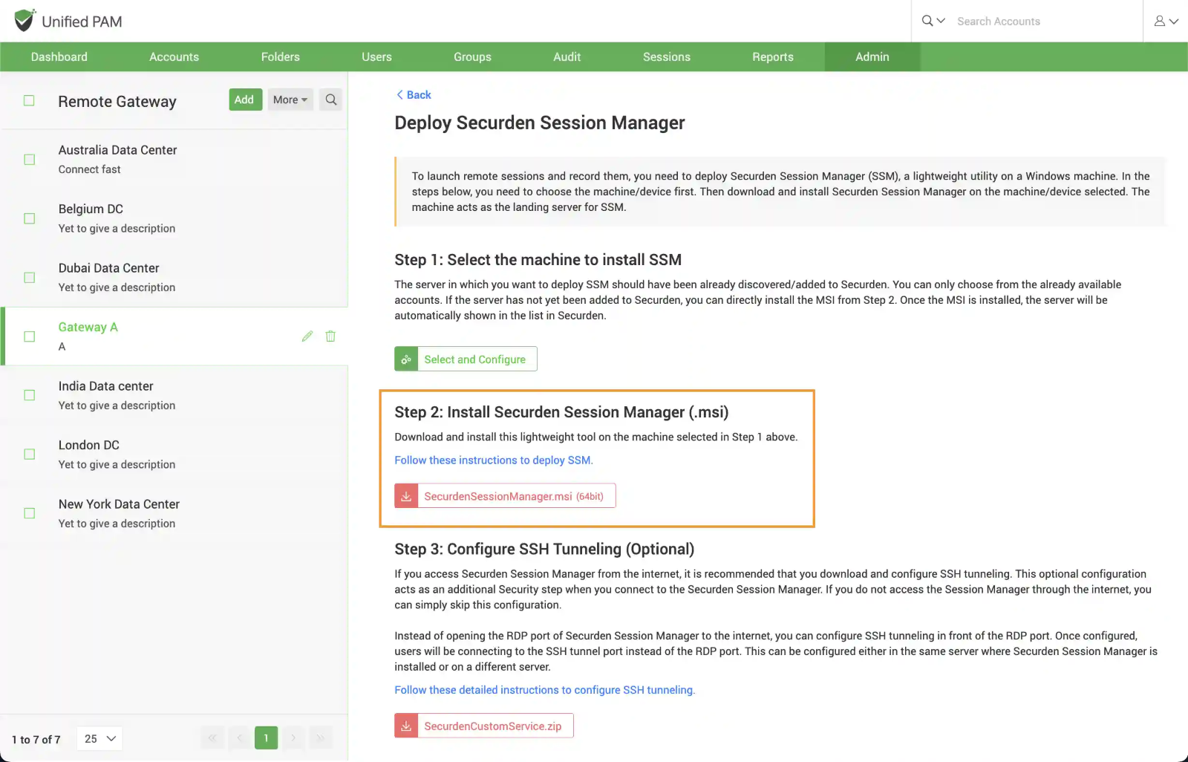Click the Select and Configure button
1188x762 pixels.
[x=466, y=359]
